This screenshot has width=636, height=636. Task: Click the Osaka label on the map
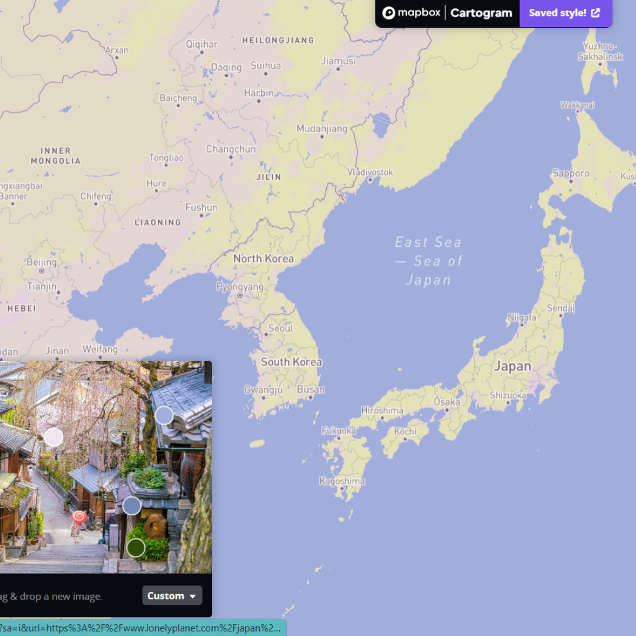(x=448, y=402)
